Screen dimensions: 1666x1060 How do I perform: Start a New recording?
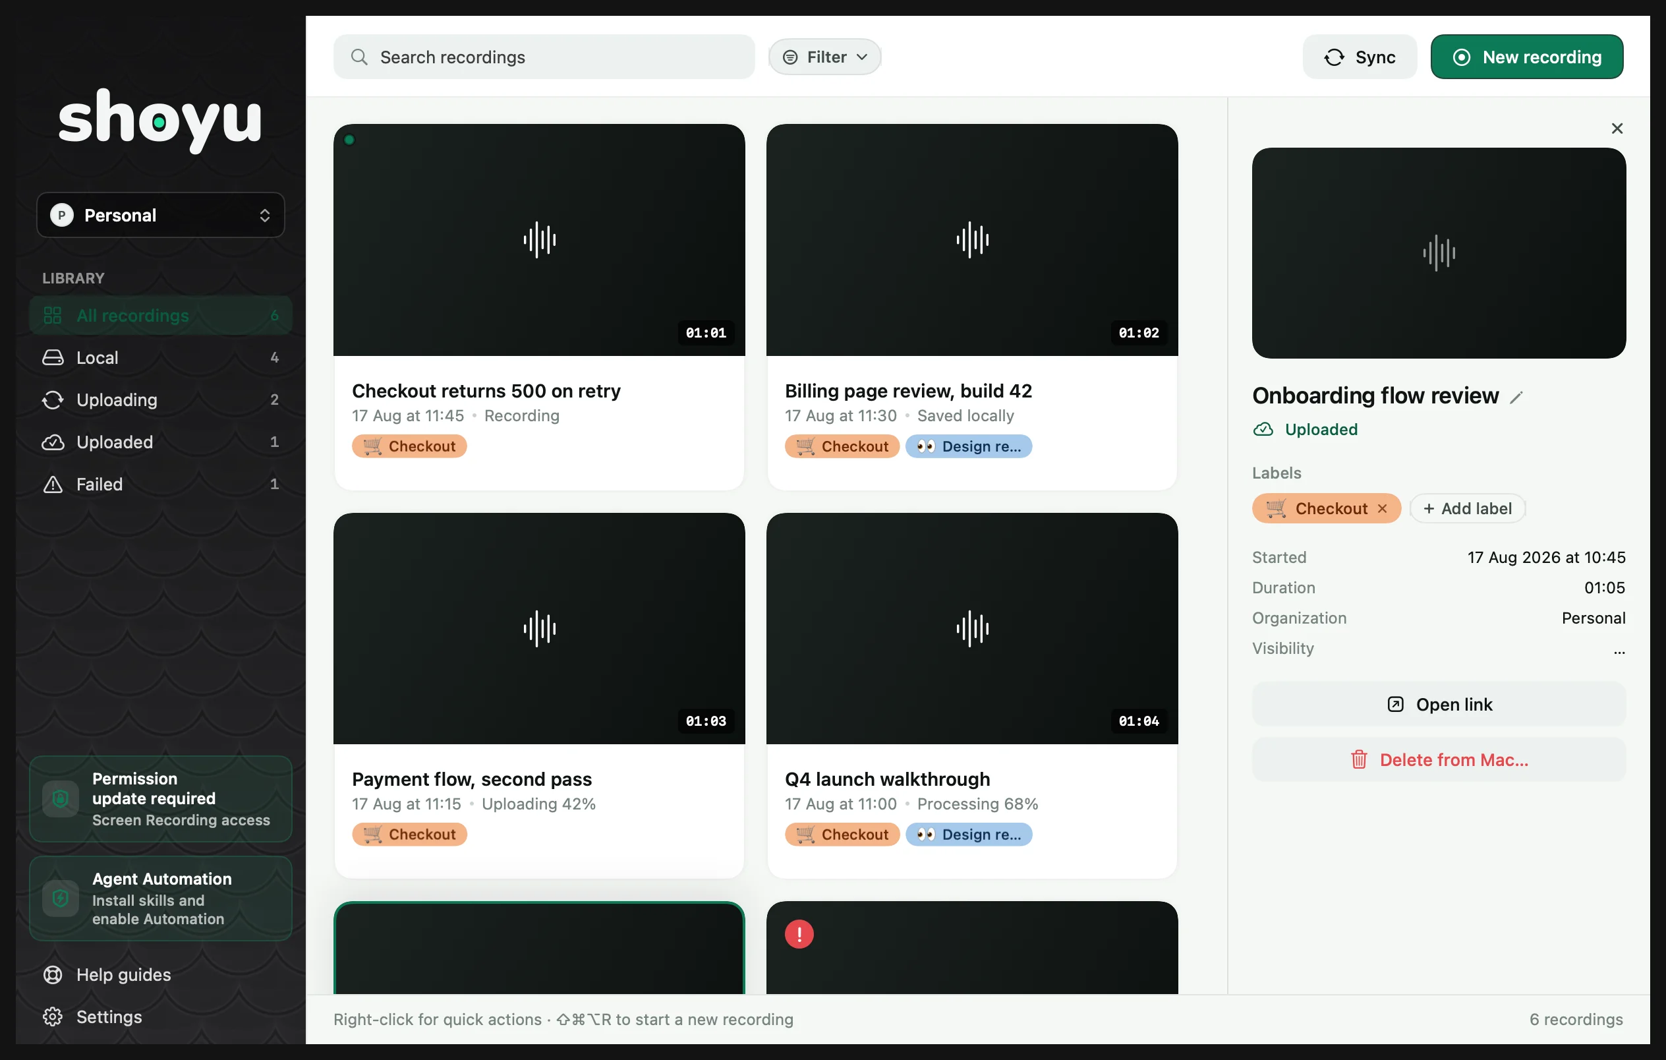coord(1526,57)
